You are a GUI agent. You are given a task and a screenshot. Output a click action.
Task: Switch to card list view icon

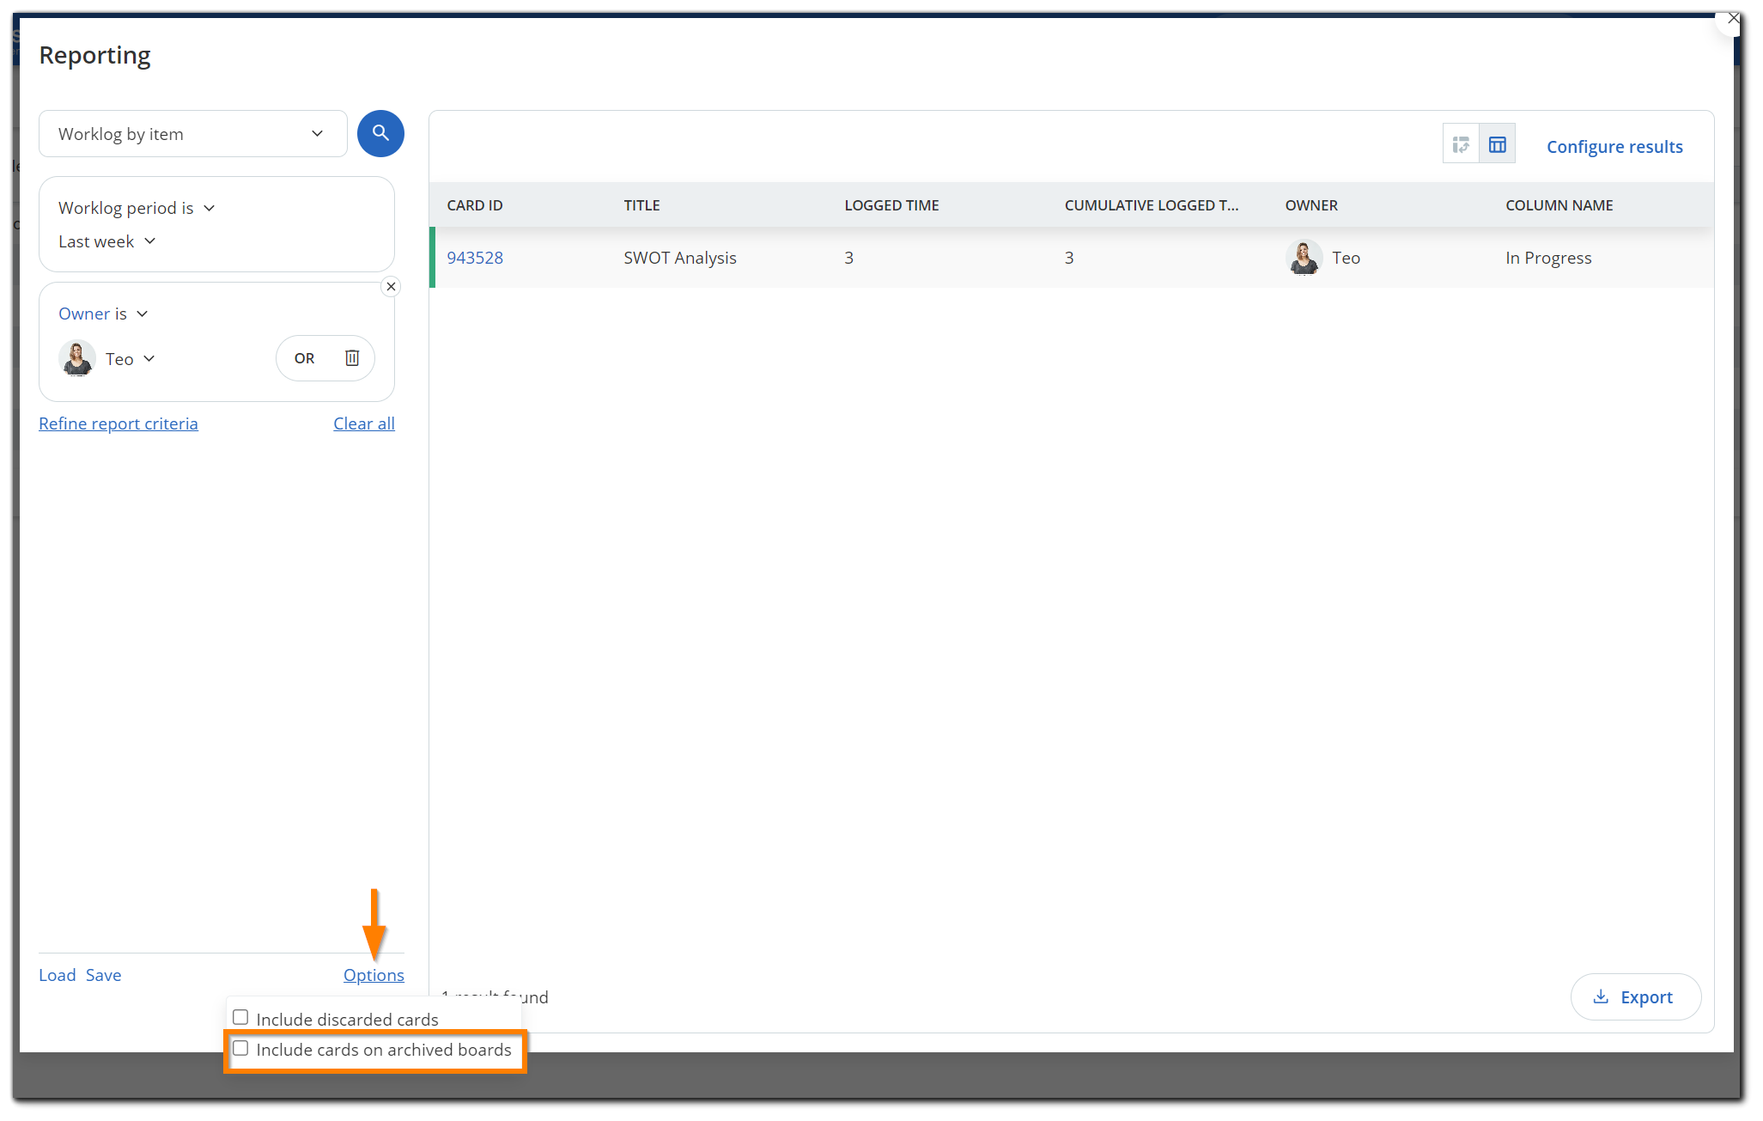[x=1461, y=145]
